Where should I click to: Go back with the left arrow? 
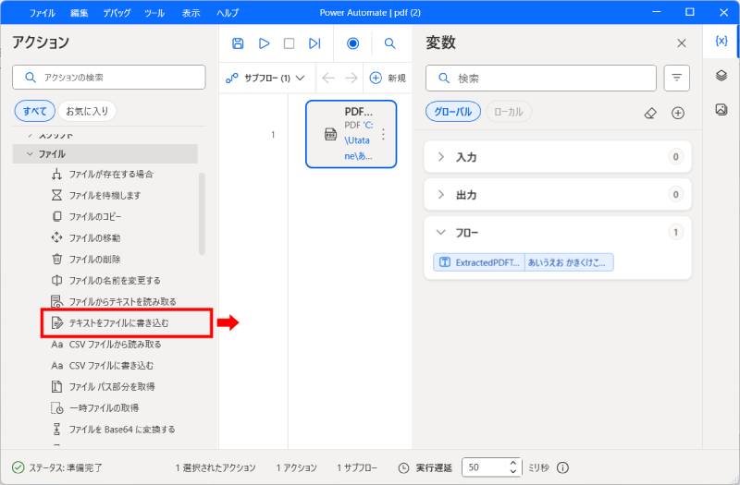[x=328, y=78]
